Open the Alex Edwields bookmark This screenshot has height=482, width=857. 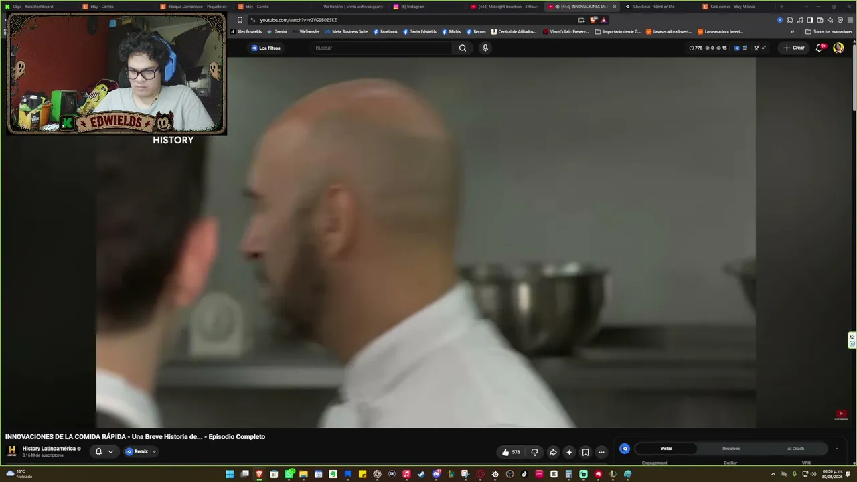point(246,31)
